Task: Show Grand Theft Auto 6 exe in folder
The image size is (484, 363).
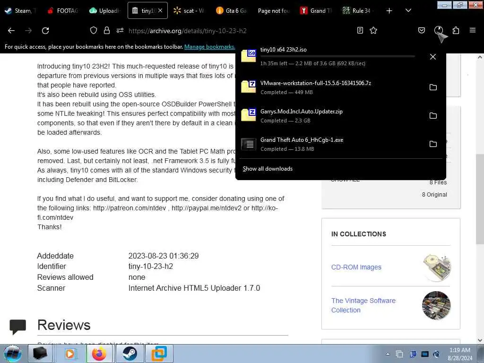Action: tap(433, 144)
